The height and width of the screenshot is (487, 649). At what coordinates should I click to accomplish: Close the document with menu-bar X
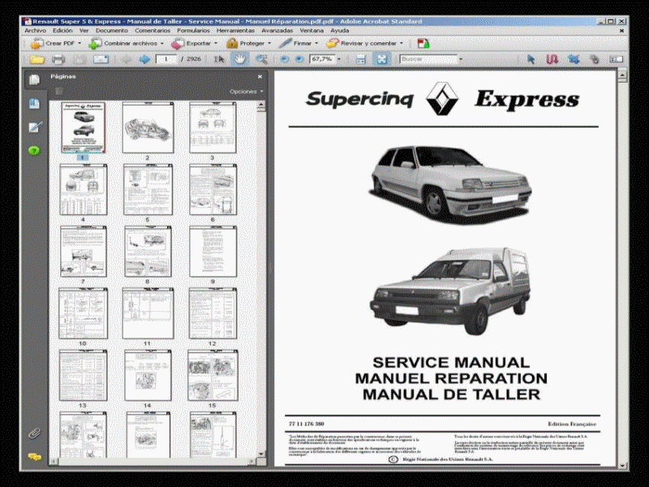(621, 31)
